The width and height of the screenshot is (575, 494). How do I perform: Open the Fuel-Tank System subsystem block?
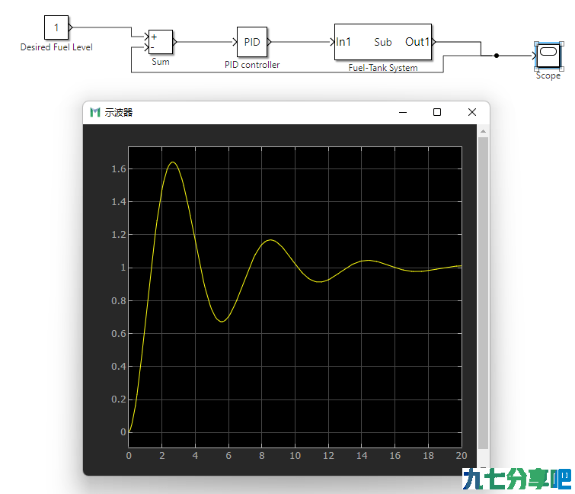pyautogui.click(x=383, y=42)
